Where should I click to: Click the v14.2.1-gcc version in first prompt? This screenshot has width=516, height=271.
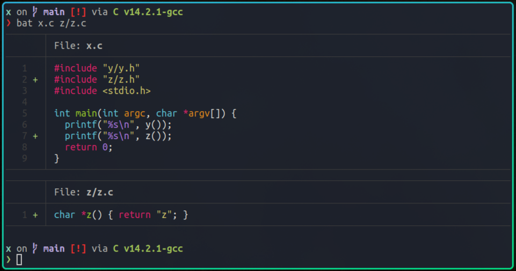click(153, 12)
